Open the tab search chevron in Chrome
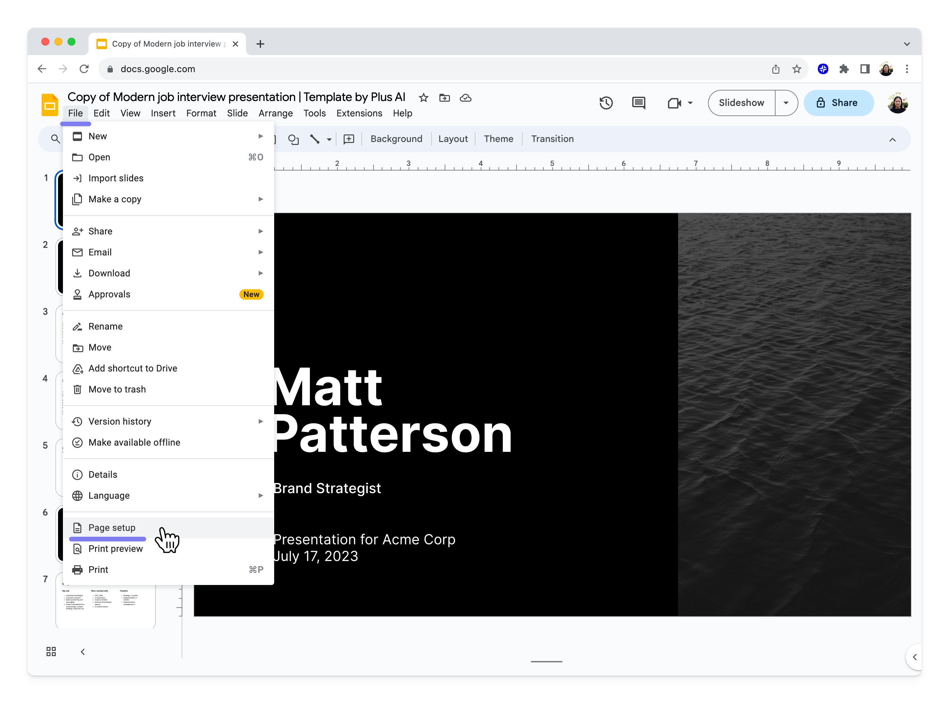 pos(906,44)
